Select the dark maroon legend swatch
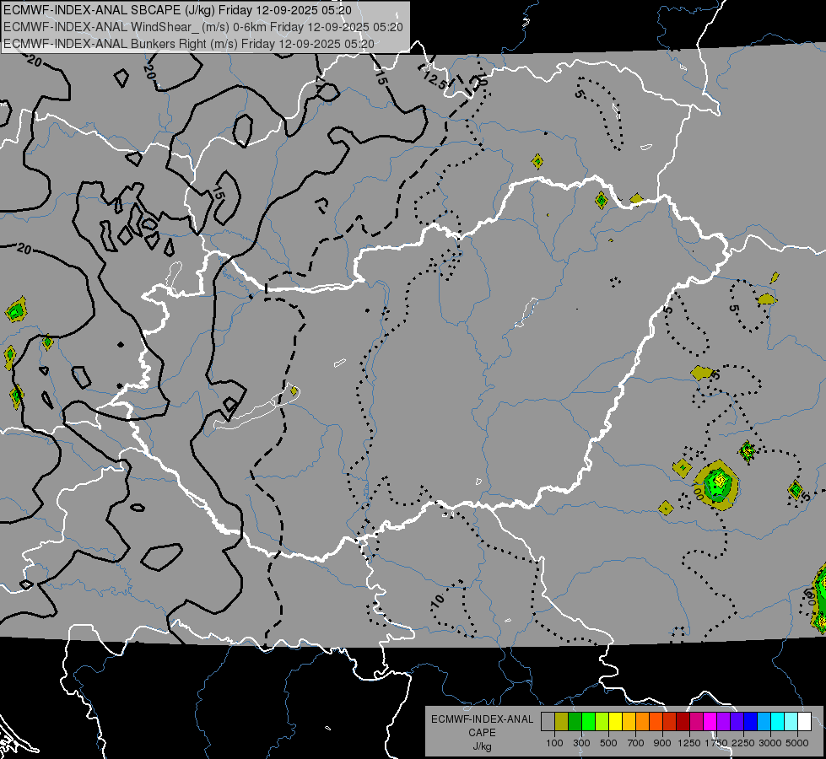 [x=683, y=722]
